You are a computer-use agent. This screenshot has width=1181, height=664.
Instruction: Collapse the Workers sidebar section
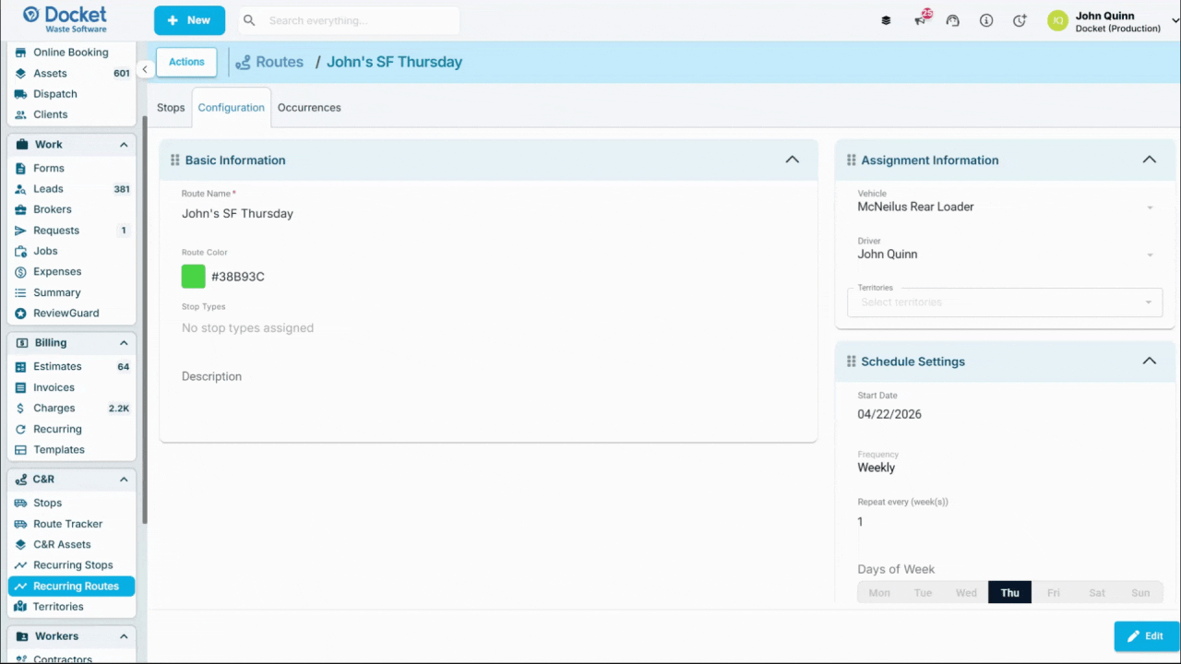[x=124, y=636]
